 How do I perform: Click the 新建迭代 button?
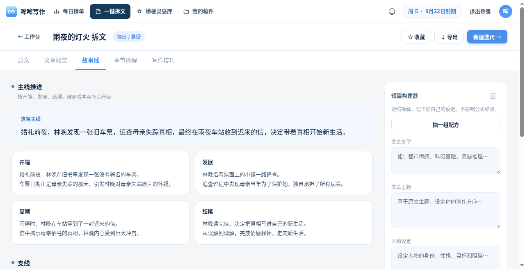487,37
